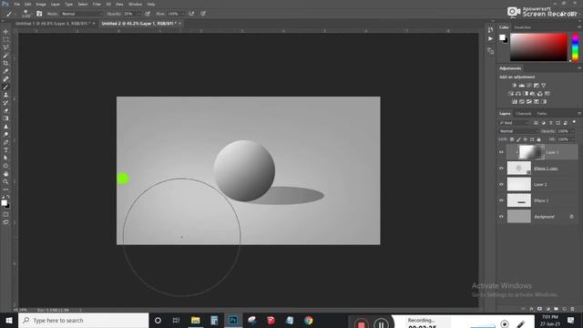The width and height of the screenshot is (583, 328).
Task: Open the Flow value dropdown
Action: [182, 14]
